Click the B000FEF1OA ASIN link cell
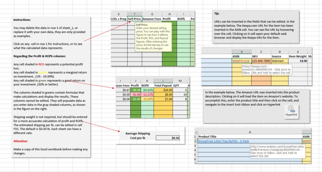 (242, 61)
